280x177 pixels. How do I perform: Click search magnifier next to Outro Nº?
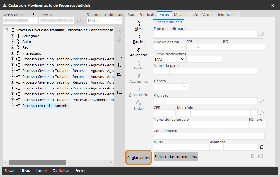[79, 21]
